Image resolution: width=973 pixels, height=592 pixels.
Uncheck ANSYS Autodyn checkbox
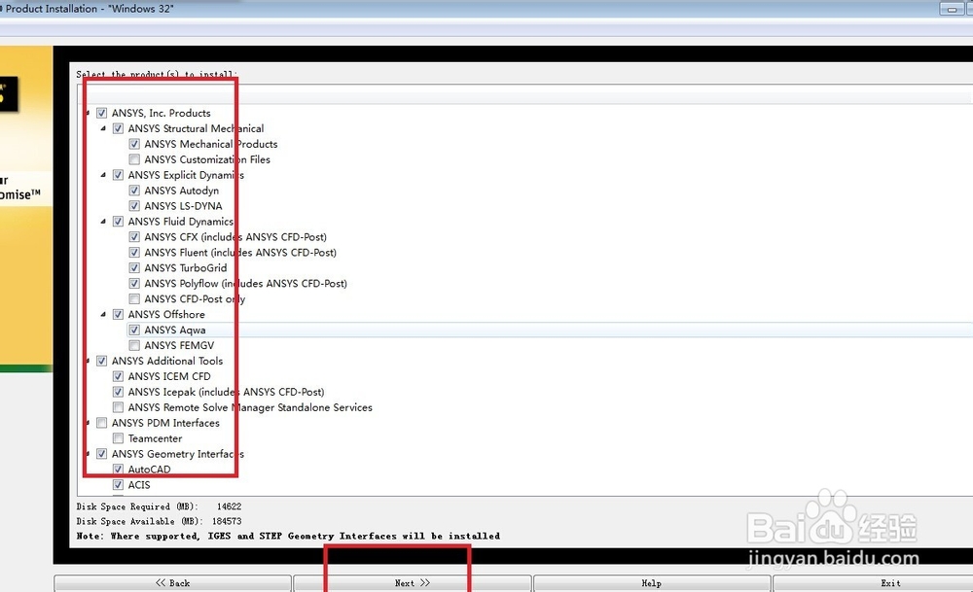[x=134, y=191]
